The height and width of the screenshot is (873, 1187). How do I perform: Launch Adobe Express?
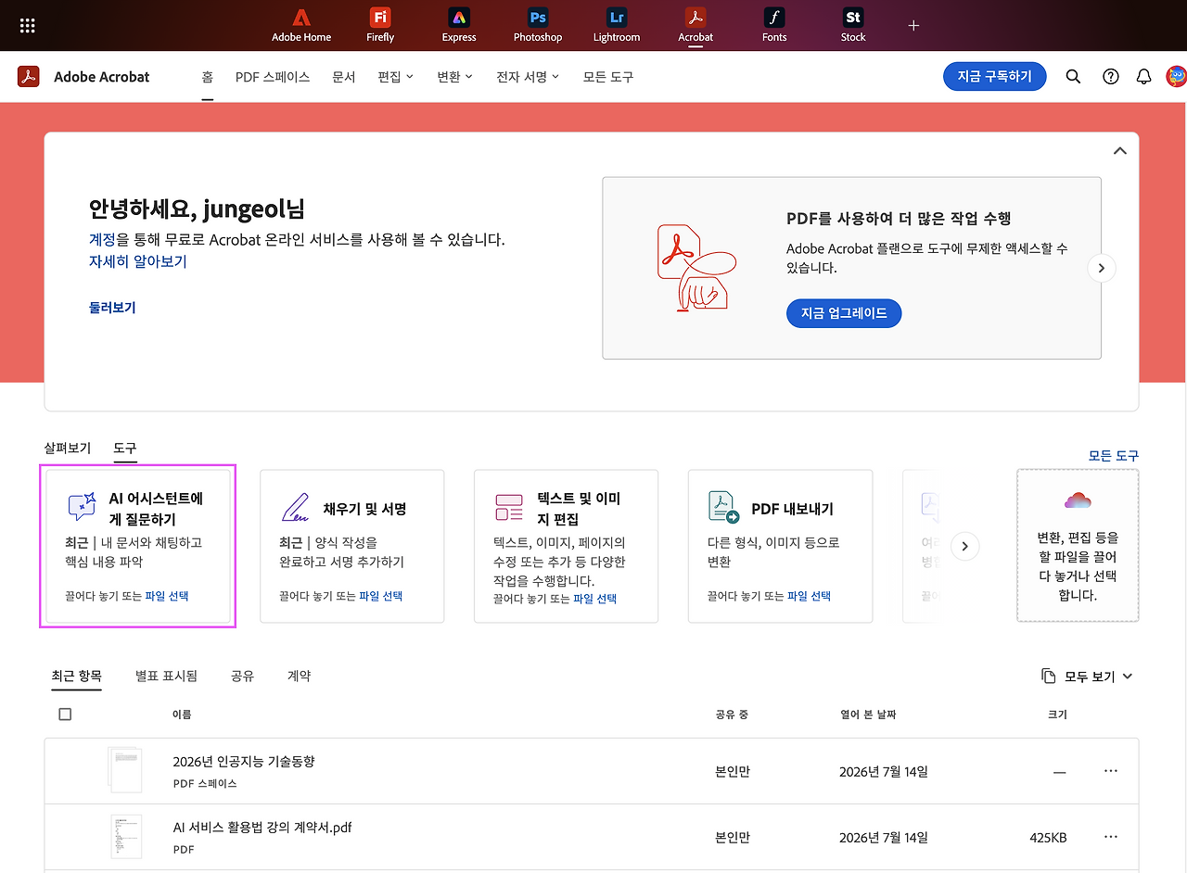pyautogui.click(x=459, y=25)
